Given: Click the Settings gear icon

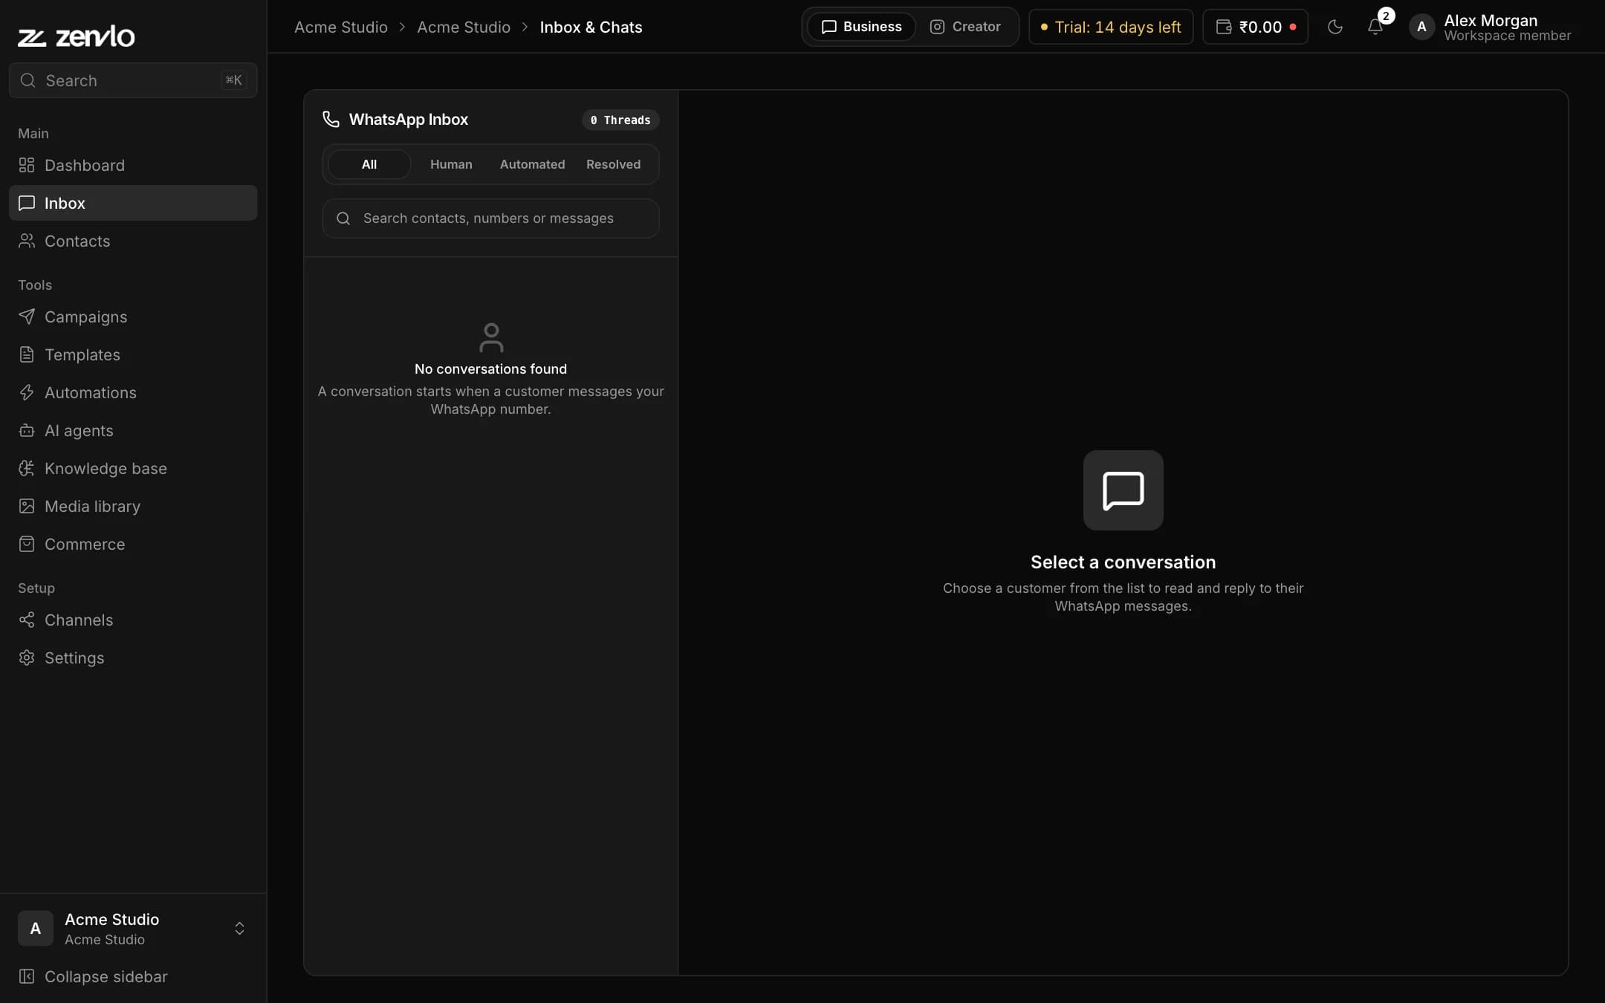Looking at the screenshot, I should [27, 658].
